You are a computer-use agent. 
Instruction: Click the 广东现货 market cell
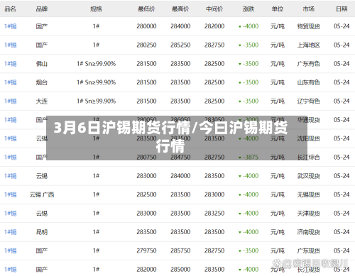(309, 250)
